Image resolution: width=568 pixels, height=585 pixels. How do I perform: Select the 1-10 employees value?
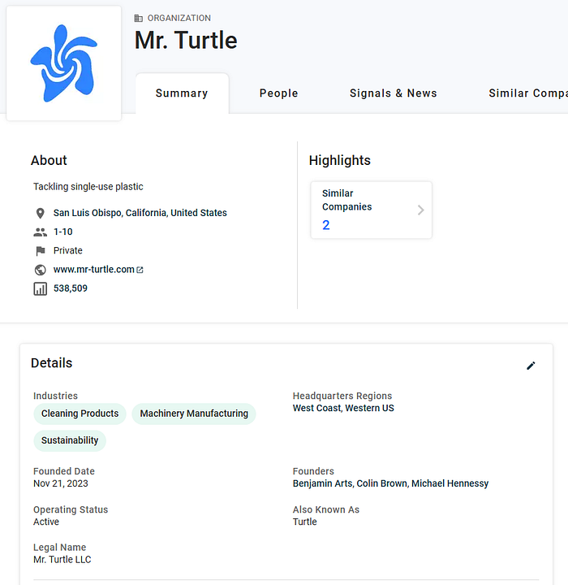coord(63,232)
